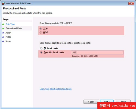Cancel the New Inbound Rule Wizard

[x=123, y=101]
